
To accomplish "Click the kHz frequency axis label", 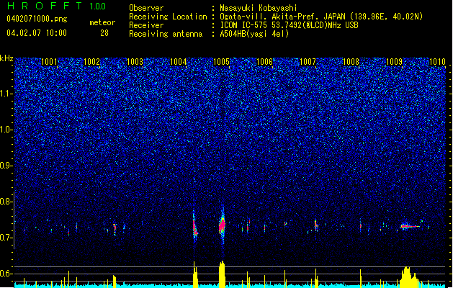I will 6,58.
